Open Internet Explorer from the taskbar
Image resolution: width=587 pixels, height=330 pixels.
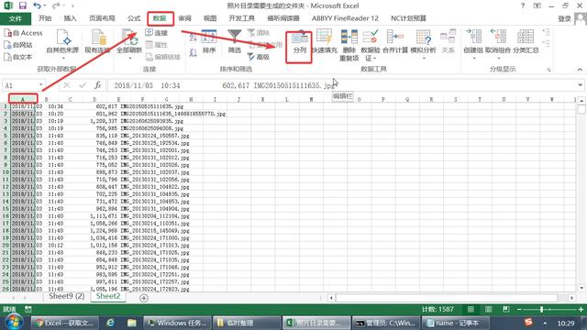pos(110,323)
